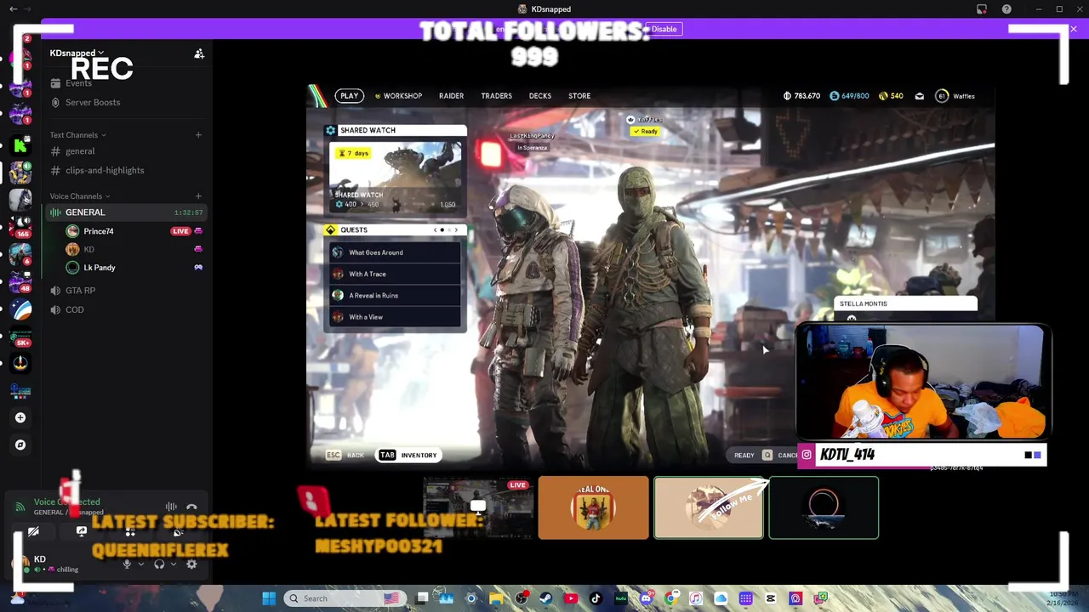The image size is (1089, 612).
Task: Open TikTok from the taskbar
Action: [x=596, y=598]
